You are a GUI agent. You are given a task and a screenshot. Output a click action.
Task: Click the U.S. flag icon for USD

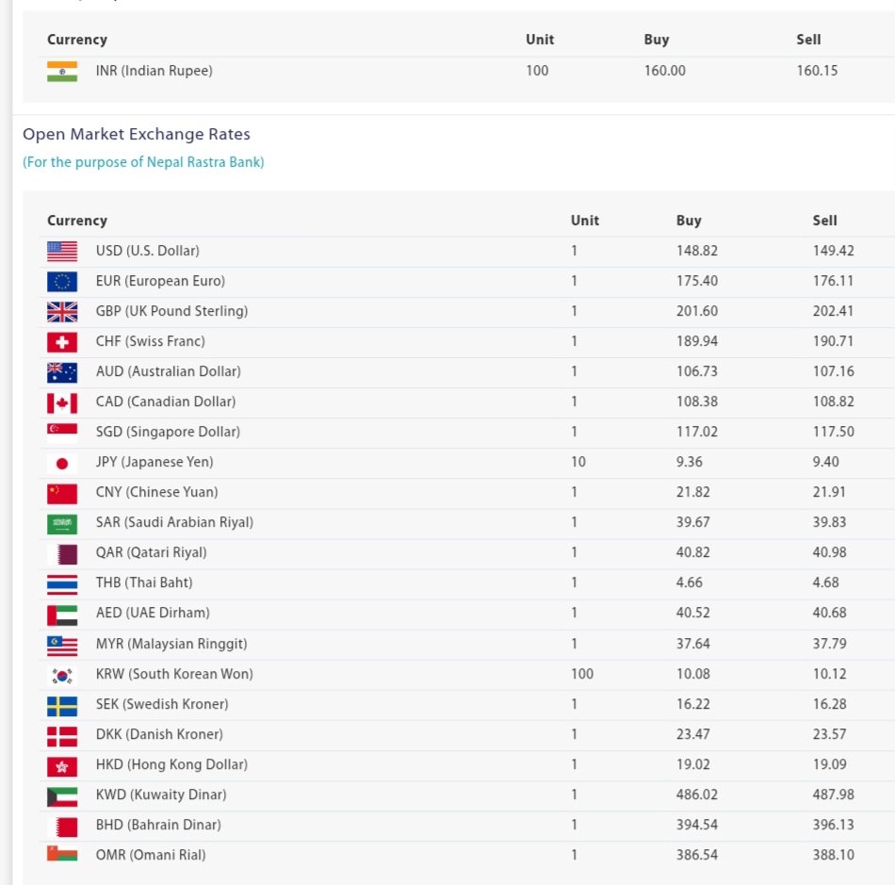(x=62, y=252)
